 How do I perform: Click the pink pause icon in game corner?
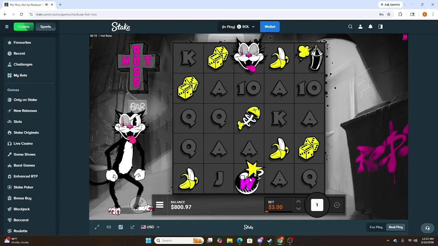pyautogui.click(x=405, y=37)
